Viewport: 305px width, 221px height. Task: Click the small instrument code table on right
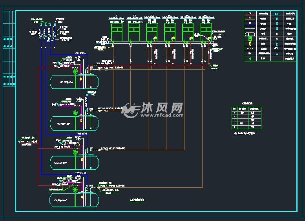coord(246,117)
